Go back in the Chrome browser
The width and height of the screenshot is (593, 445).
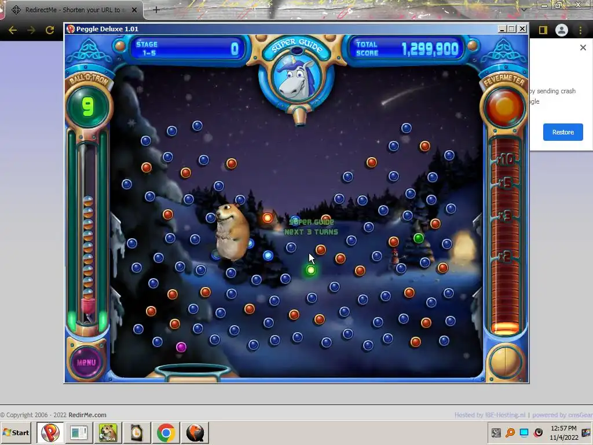pos(13,30)
